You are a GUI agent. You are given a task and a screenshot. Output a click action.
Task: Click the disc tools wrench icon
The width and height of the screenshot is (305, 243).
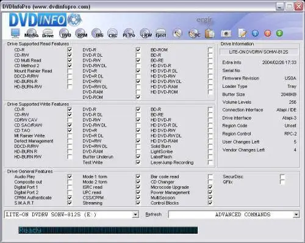[178, 33]
